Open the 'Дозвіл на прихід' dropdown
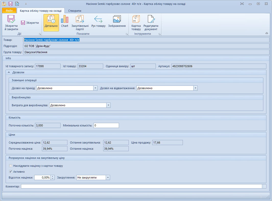The width and height of the screenshot is (272, 201). [x=96, y=88]
